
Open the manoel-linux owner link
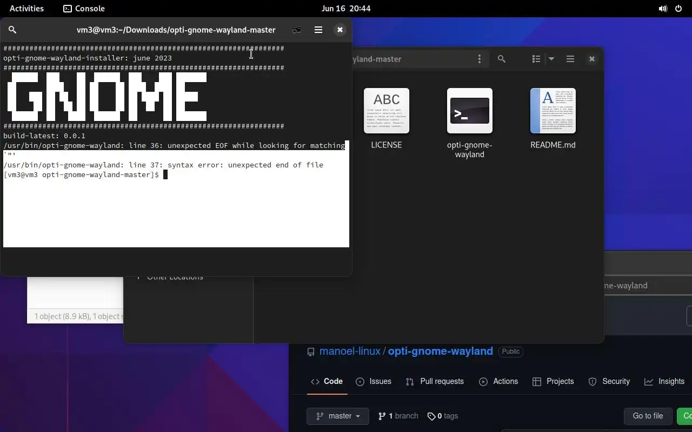(x=350, y=351)
